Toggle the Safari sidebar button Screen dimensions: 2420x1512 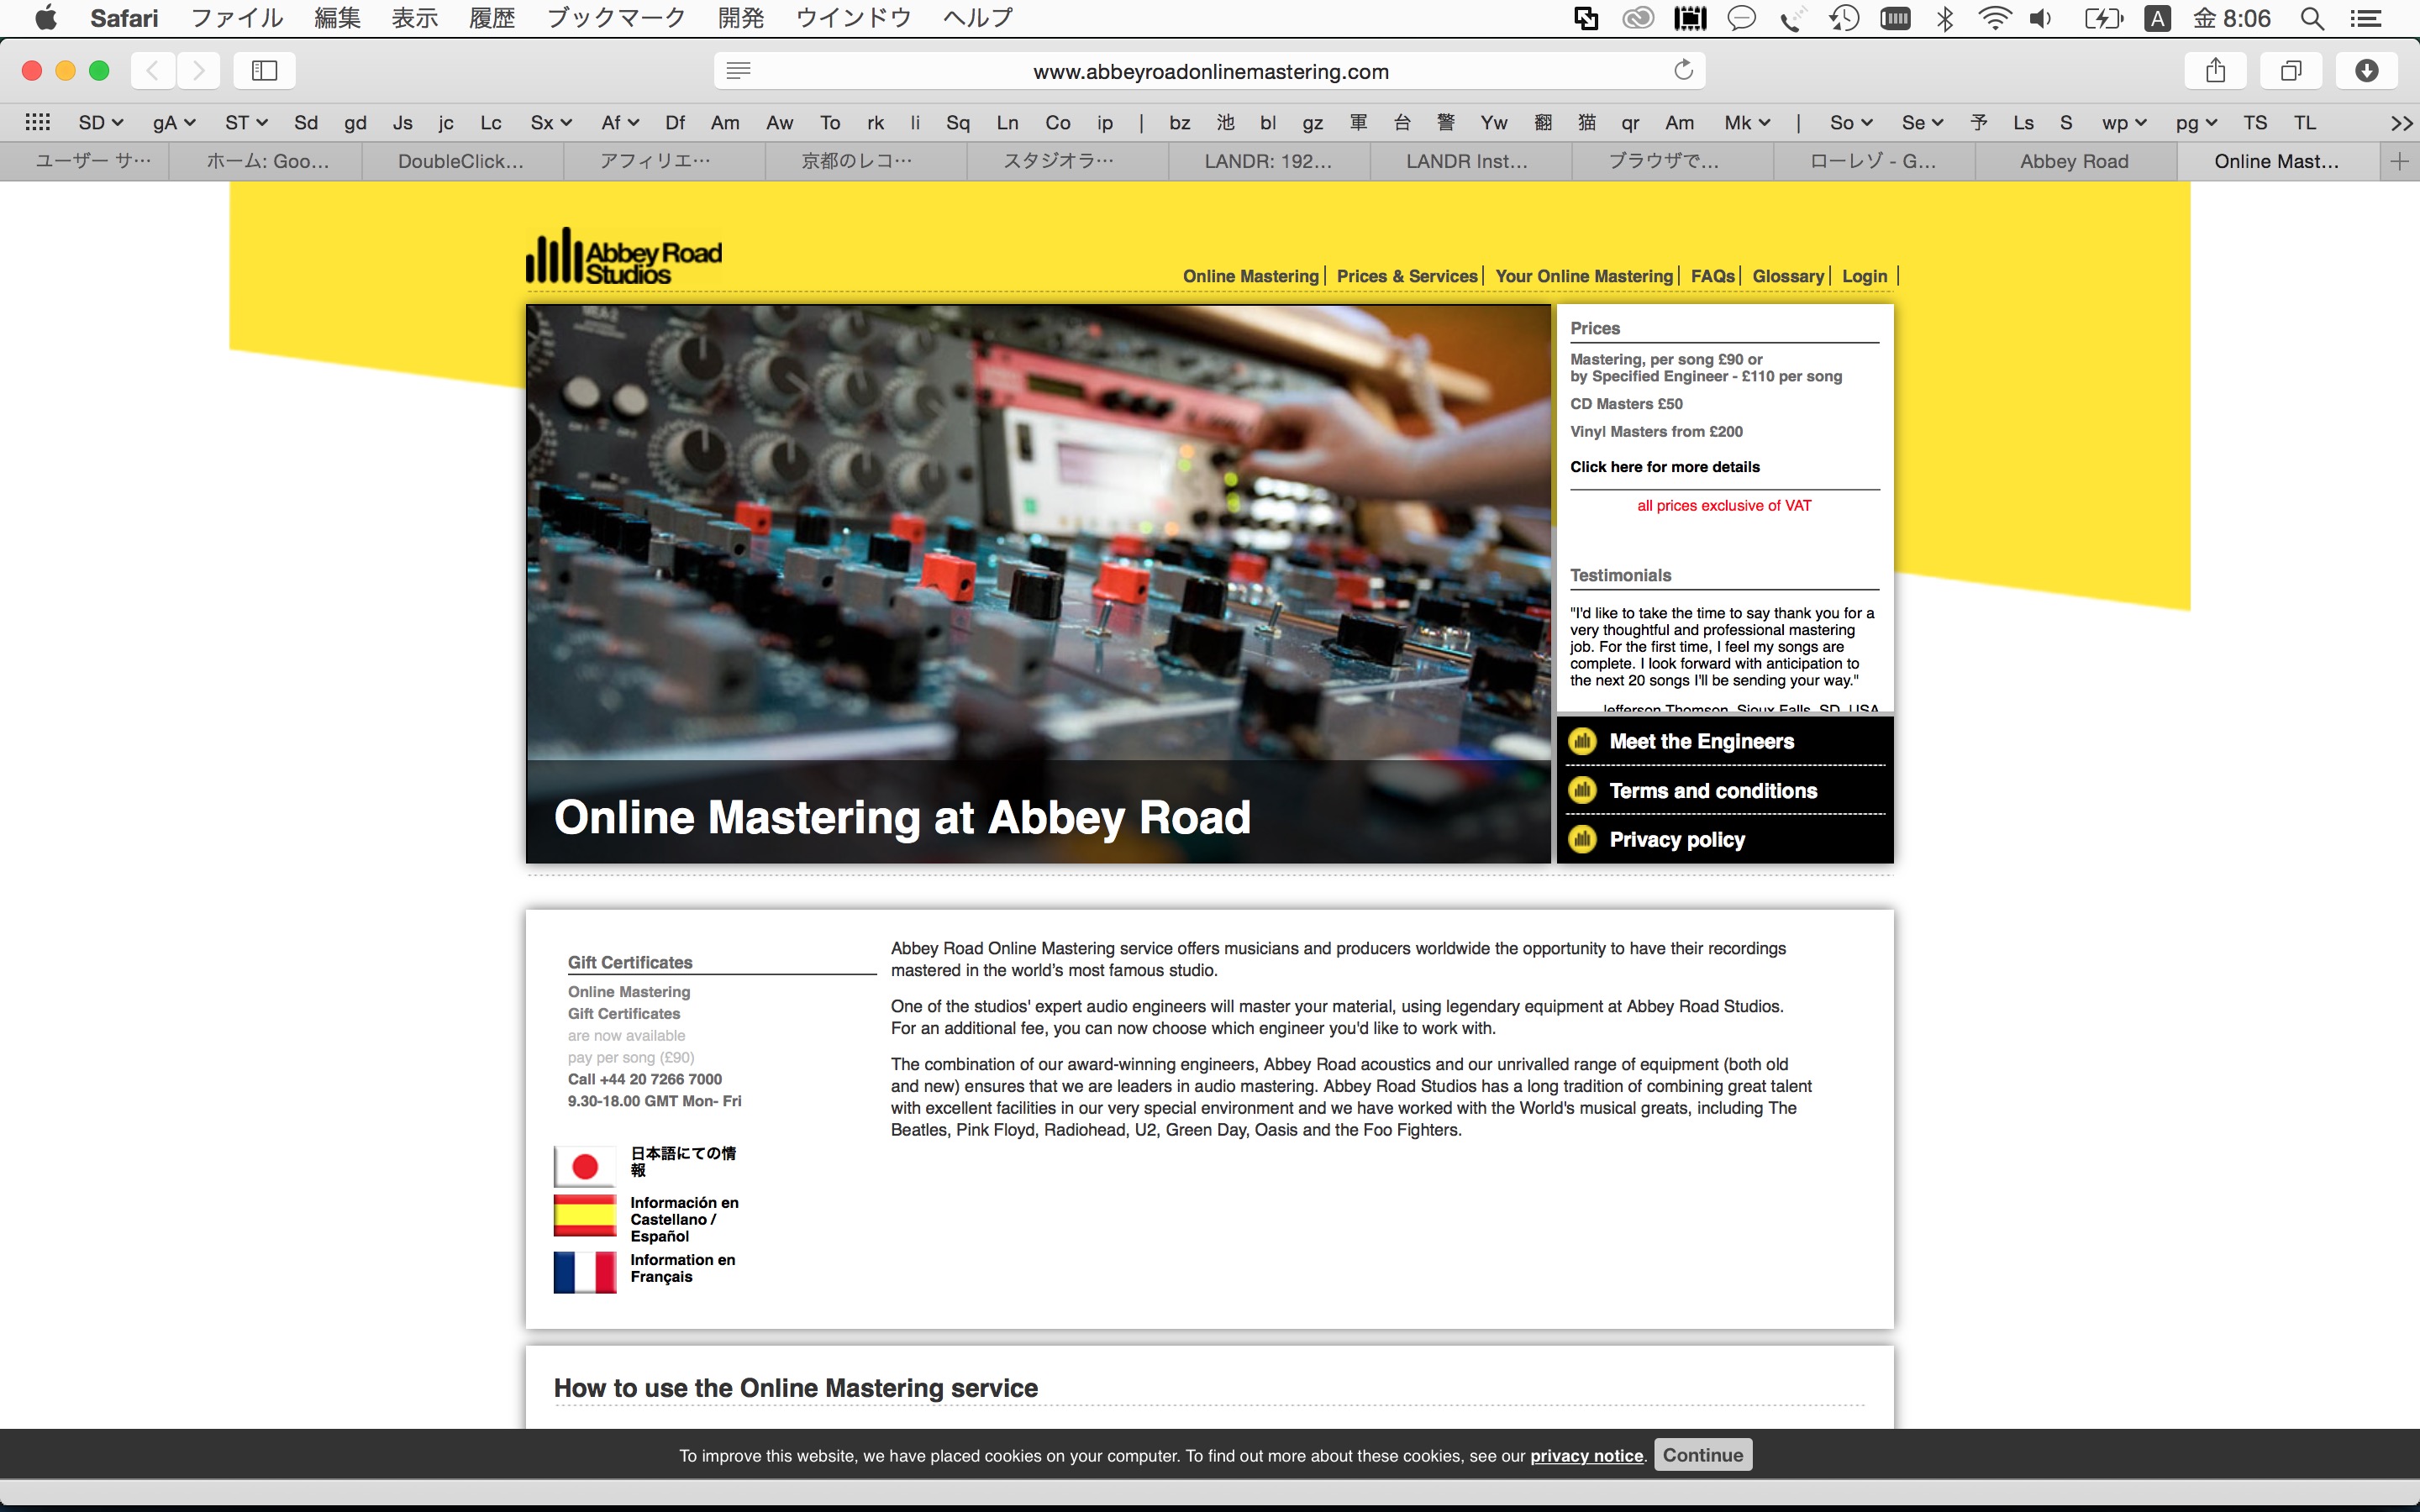(x=264, y=70)
